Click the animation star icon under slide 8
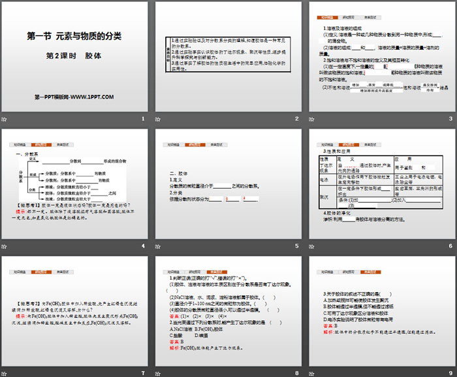This screenshot has width=457, height=377. pos(161,373)
